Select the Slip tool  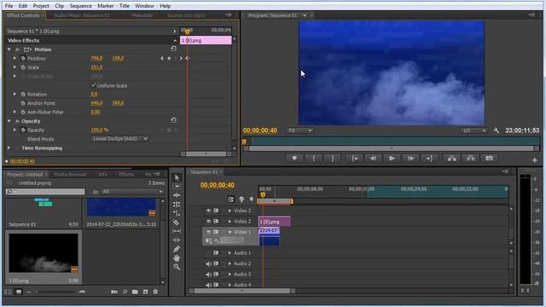[177, 231]
